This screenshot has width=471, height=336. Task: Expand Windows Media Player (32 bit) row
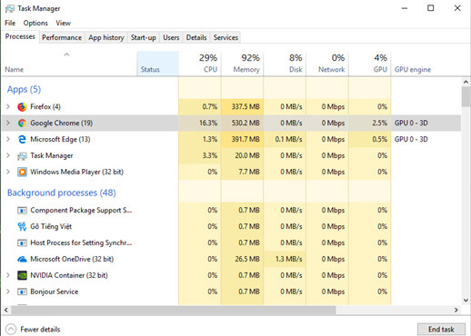click(8, 172)
